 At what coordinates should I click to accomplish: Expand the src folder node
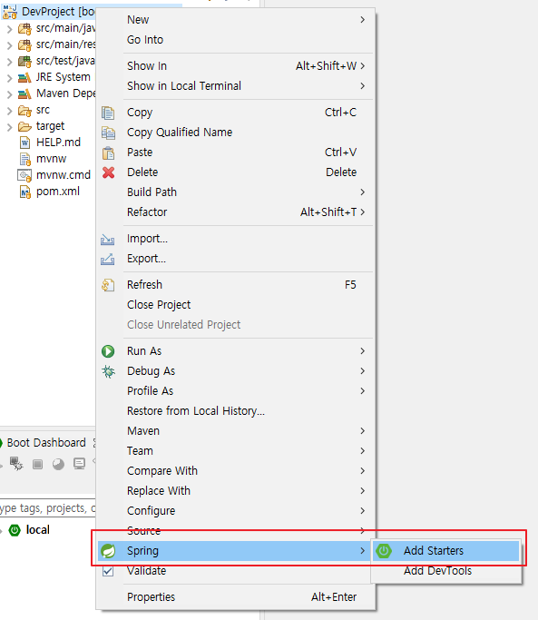(x=10, y=111)
